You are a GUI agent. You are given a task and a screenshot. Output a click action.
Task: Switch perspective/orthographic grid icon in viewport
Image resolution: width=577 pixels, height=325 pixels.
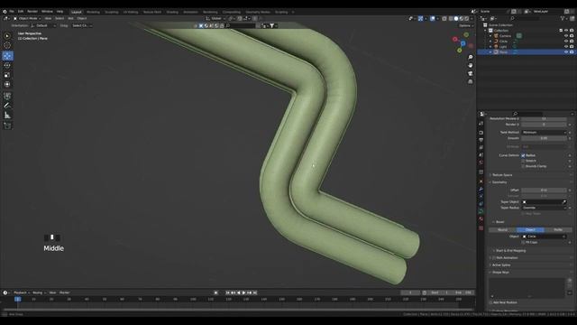(471, 81)
